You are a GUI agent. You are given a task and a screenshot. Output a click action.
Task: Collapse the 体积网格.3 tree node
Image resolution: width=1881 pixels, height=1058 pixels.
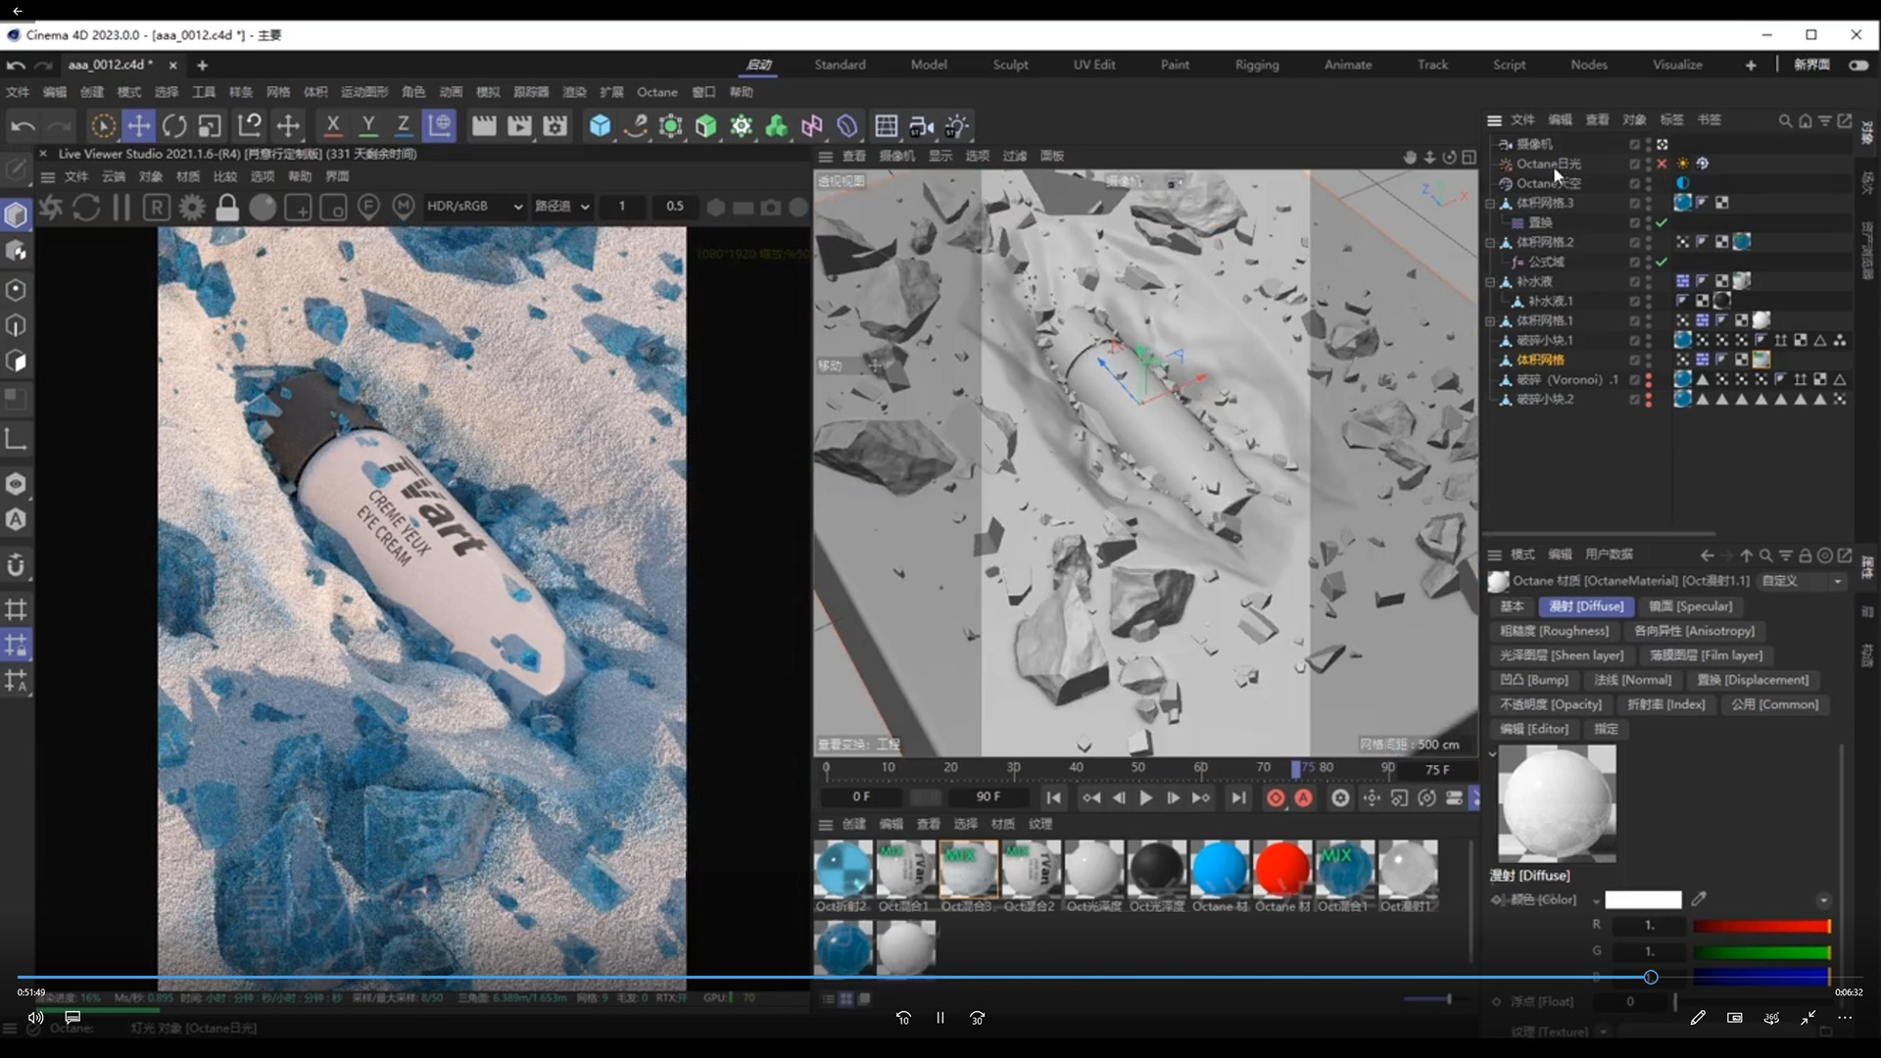1490,203
